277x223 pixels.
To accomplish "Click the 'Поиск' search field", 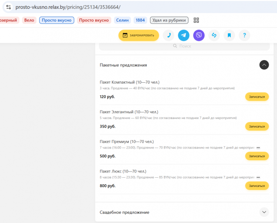I will coord(184,46).
